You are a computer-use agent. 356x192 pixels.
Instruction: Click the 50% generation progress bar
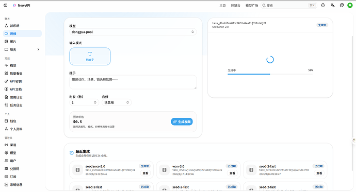(270, 74)
